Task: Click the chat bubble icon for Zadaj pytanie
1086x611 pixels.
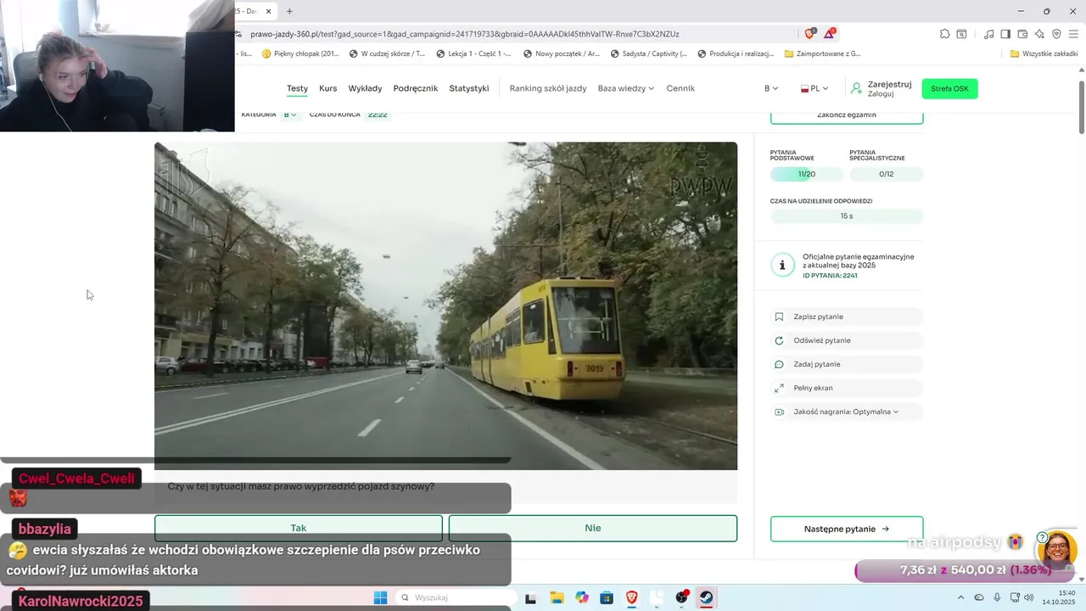Action: [x=779, y=364]
